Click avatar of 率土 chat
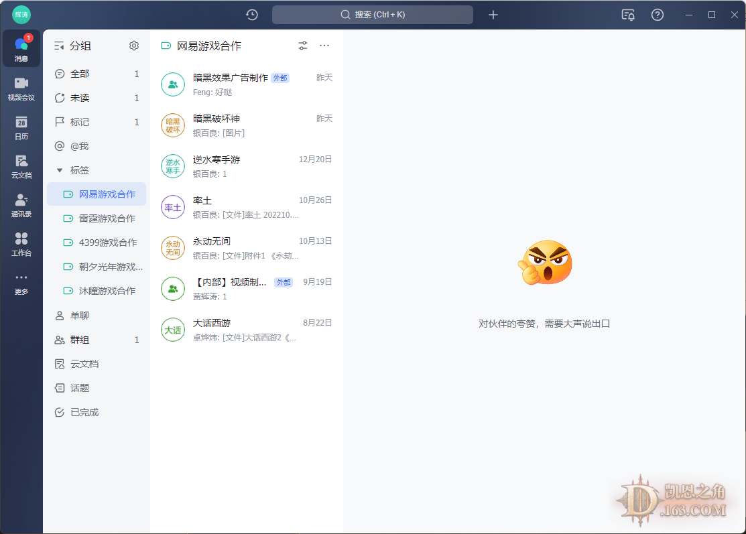 [x=173, y=207]
